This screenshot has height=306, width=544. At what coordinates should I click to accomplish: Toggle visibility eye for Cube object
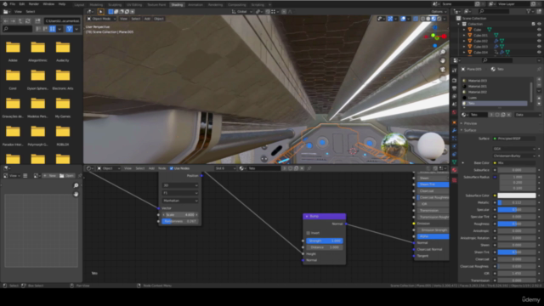539,30
